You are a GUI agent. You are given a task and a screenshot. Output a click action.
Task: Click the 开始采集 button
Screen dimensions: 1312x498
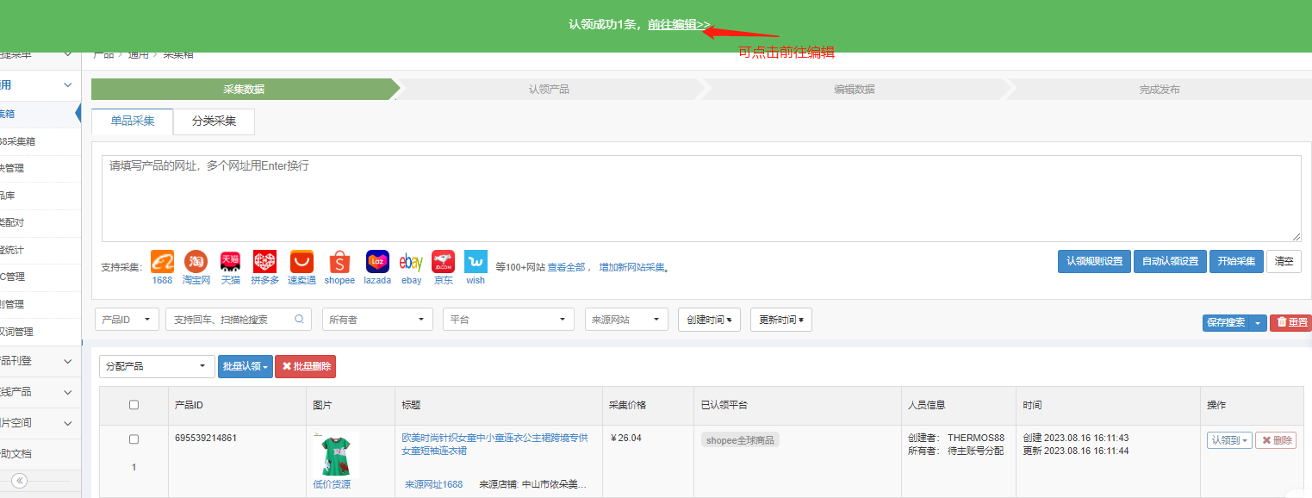pos(1235,261)
